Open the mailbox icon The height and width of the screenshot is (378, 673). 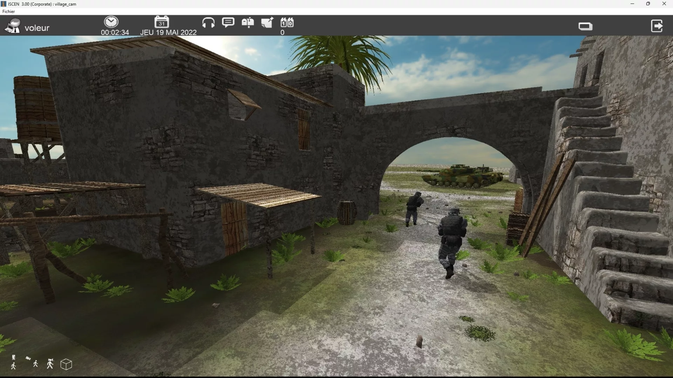pos(248,23)
